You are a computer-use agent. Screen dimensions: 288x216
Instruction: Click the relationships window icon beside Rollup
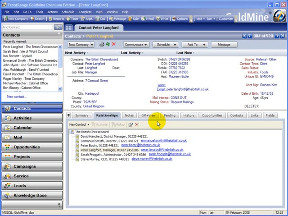(130, 124)
